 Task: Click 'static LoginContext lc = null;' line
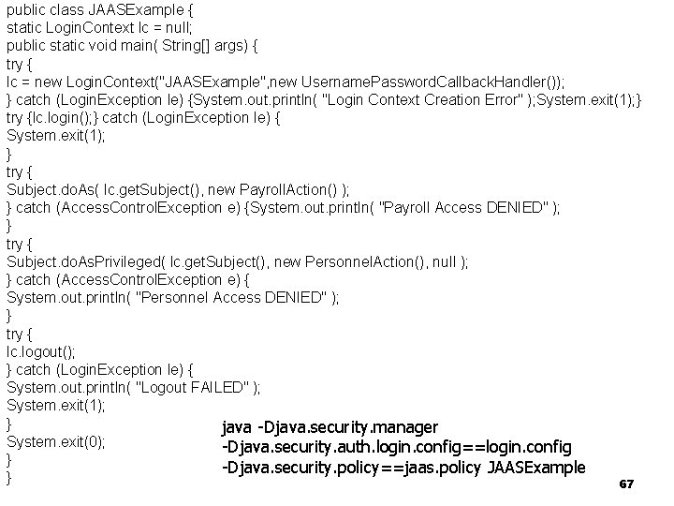99,28
